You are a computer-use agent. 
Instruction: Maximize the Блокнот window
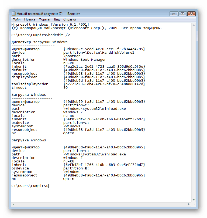[182, 13]
